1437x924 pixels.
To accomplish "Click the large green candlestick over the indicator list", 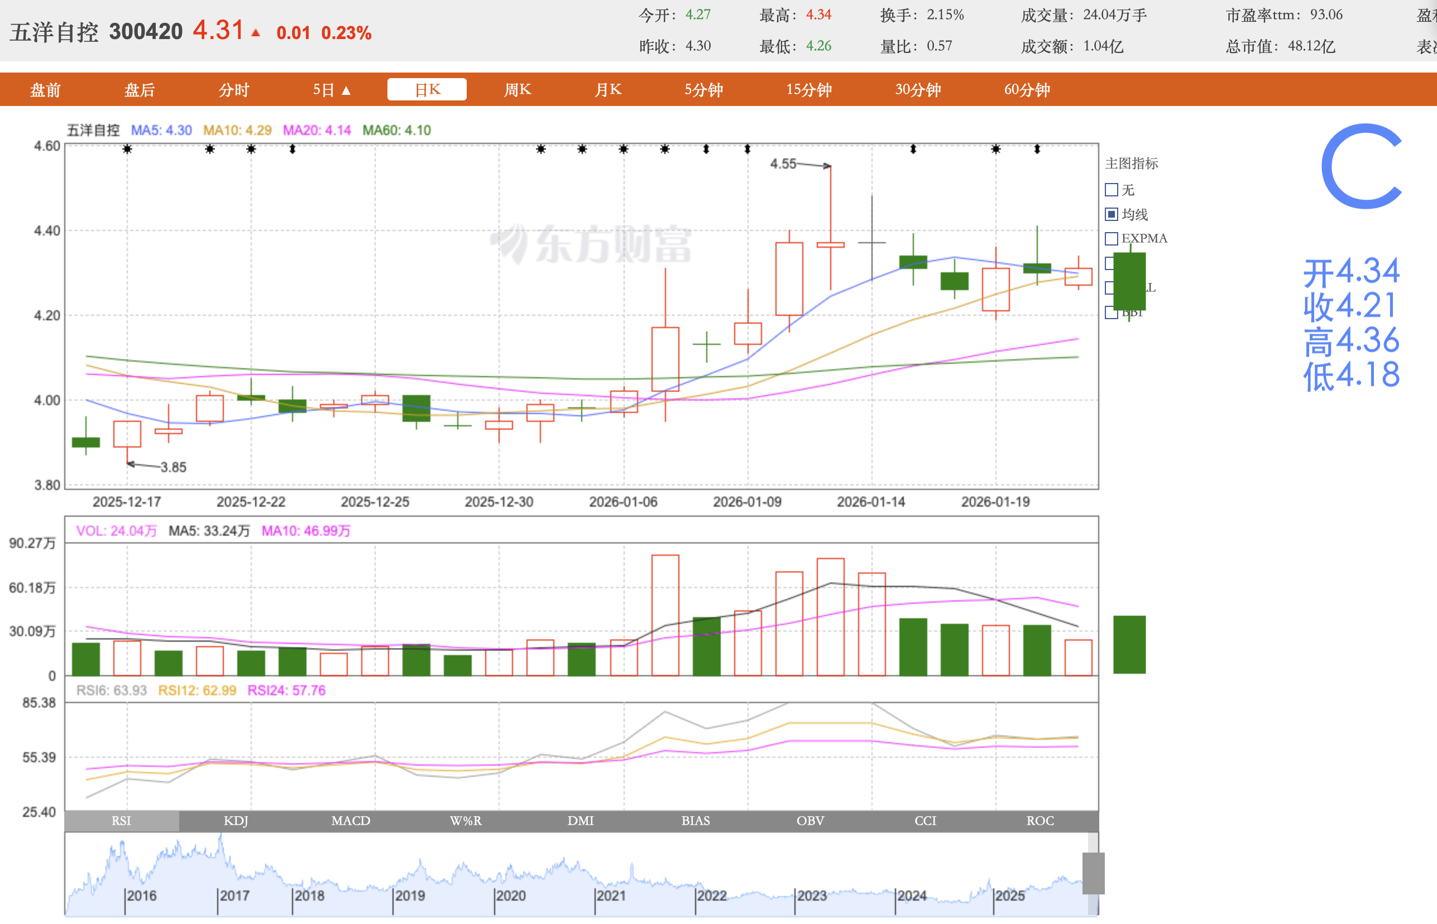I will coord(1129,281).
